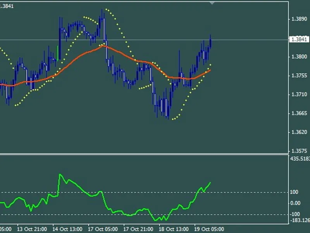Click the 435.518 indicator scale value
The image size is (310, 233).
click(x=300, y=159)
